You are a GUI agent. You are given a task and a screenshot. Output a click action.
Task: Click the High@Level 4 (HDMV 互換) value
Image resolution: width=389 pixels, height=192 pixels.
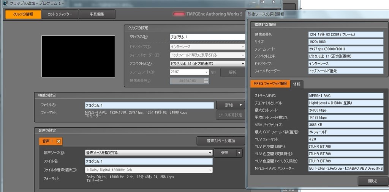346,103
